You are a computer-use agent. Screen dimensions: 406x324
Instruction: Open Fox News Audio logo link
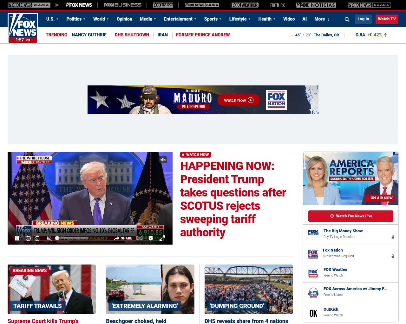(x=202, y=5)
